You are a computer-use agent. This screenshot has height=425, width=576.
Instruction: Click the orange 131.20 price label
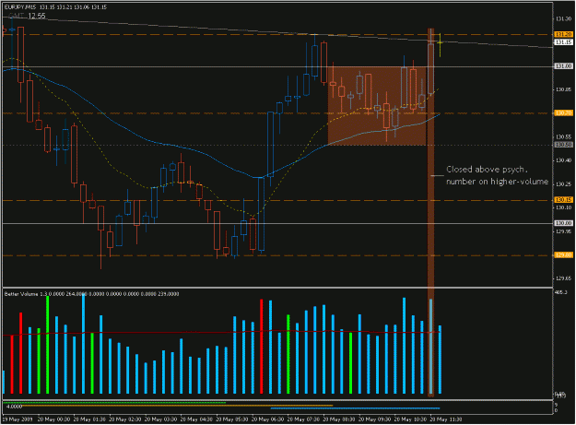[563, 34]
